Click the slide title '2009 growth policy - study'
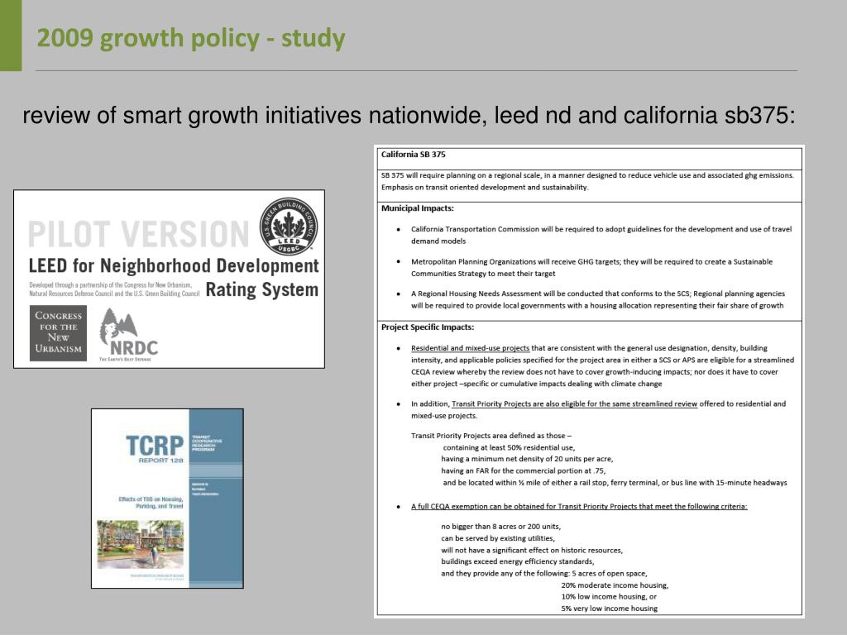The height and width of the screenshot is (635, 847). click(191, 39)
